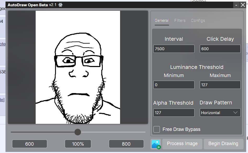Click the 100% scale percentage field
The width and height of the screenshot is (248, 153).
[x=78, y=144]
